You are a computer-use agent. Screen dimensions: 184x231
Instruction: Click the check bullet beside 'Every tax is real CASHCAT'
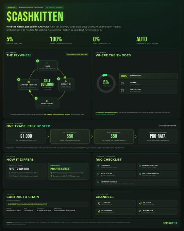(x=51, y=176)
